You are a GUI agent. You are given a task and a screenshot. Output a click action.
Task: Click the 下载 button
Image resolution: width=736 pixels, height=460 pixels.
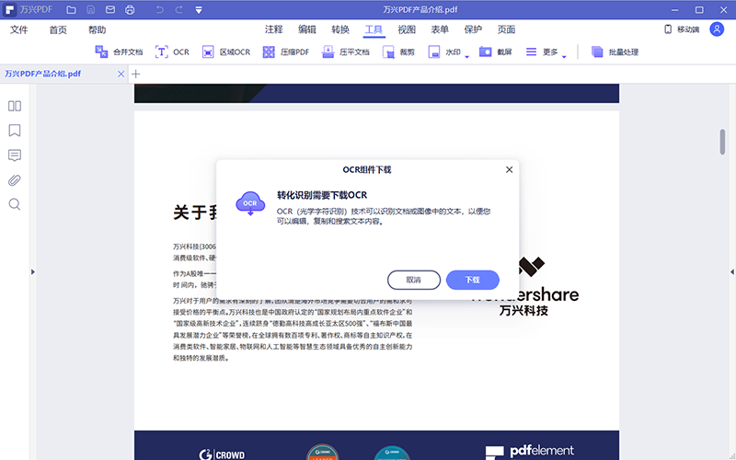[x=472, y=280]
